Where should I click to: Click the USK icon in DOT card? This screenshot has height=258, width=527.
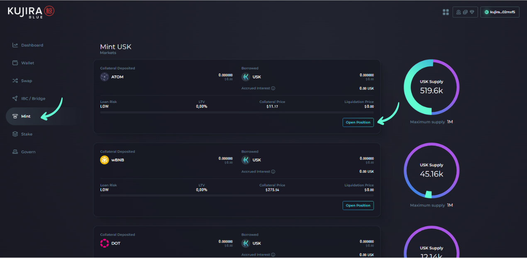tap(246, 243)
